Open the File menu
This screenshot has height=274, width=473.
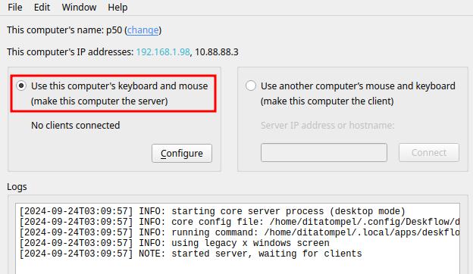tap(15, 7)
